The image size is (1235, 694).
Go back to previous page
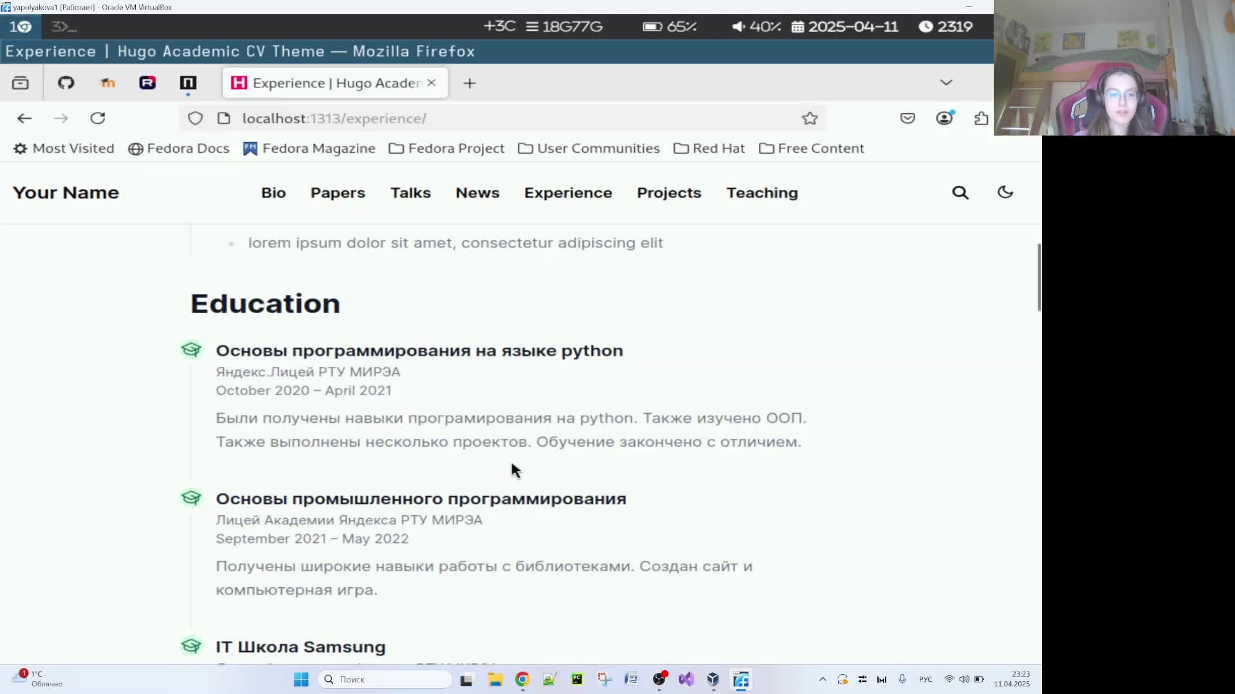[x=24, y=118]
